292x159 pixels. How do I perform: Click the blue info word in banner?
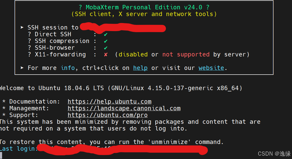[x=68, y=68]
